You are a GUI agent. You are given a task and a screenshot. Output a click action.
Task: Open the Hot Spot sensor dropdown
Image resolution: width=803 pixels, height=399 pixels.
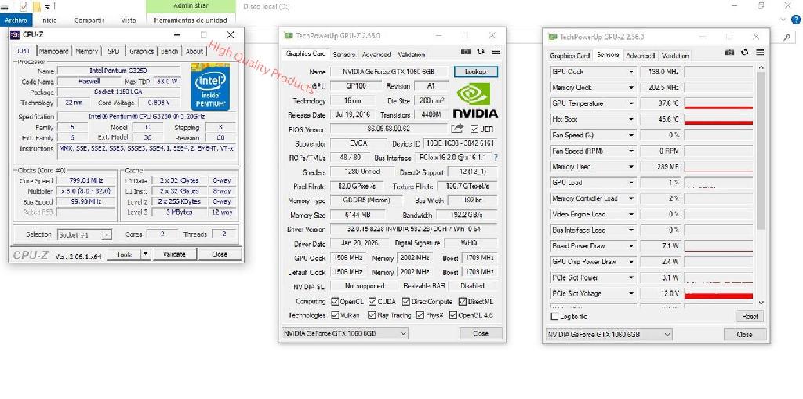click(x=631, y=119)
